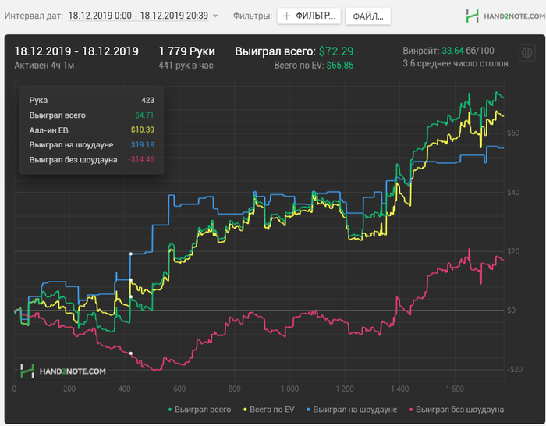Click the $40 y-axis label
The width and height of the screenshot is (546, 426).
pos(513,192)
